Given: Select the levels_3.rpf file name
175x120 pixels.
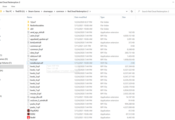Looking at the screenshot, I should click(35, 77).
